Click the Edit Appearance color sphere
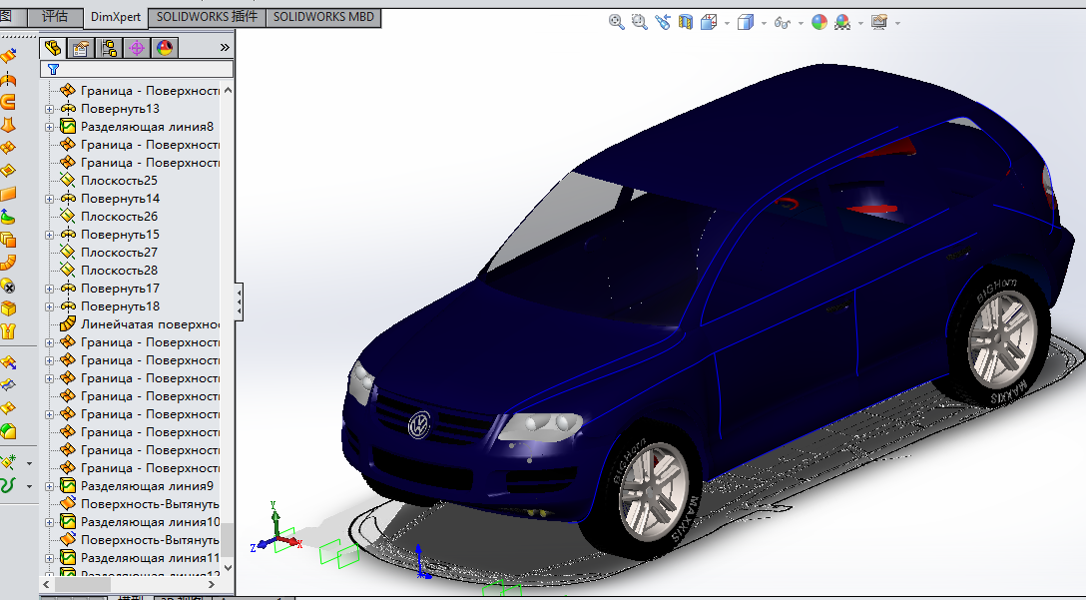 819,22
